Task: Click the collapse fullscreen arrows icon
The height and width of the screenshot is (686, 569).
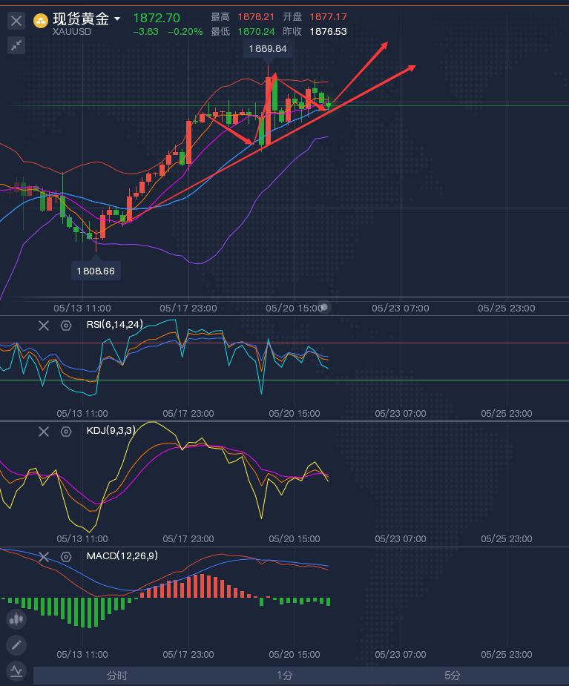Action: 16,46
